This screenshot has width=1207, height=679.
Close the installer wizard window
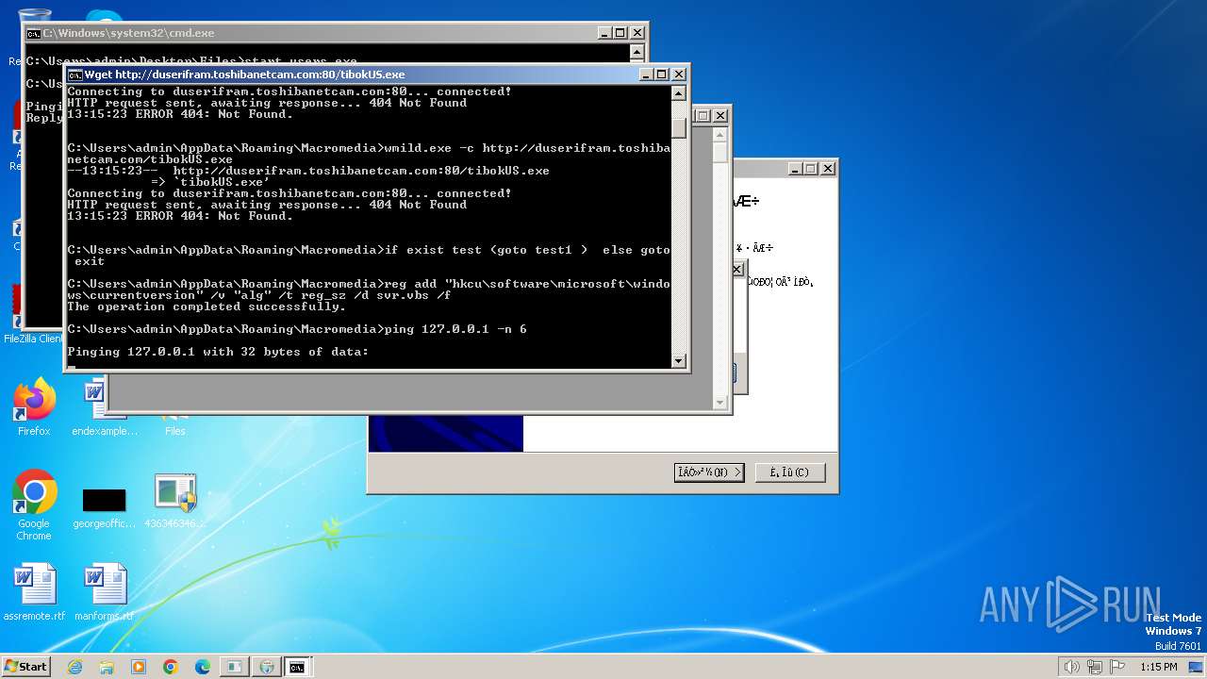(828, 169)
